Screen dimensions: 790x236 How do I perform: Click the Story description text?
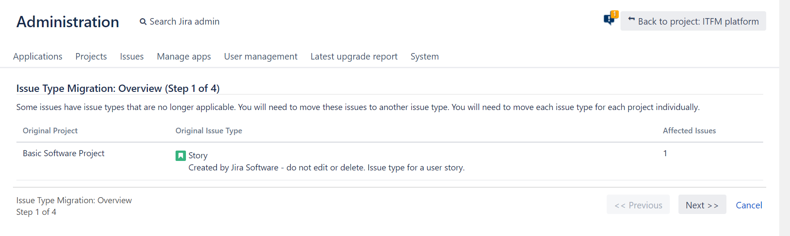[326, 168]
